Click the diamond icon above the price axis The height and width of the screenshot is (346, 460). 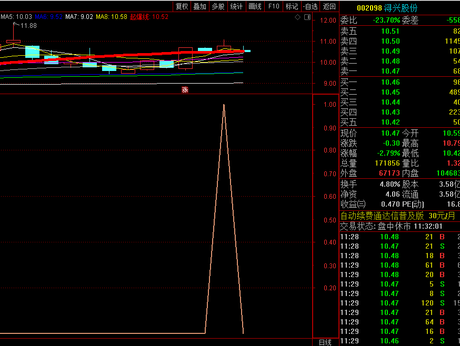tap(297, 17)
